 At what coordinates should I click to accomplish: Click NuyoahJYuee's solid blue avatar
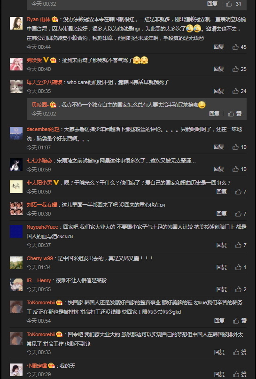click(x=16, y=231)
